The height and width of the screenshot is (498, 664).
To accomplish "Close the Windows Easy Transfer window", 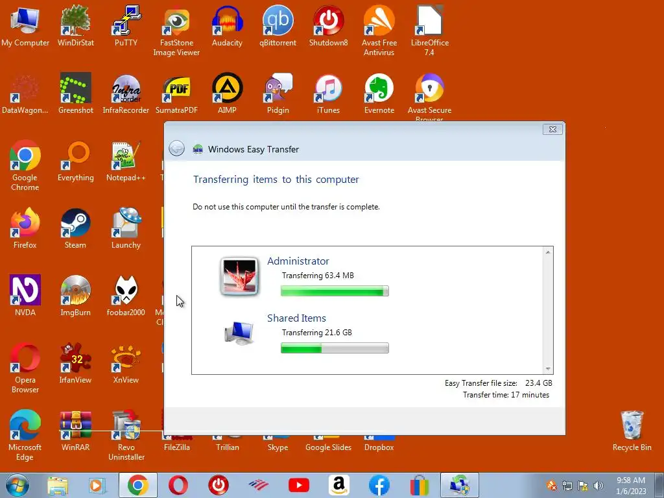I will coord(552,129).
